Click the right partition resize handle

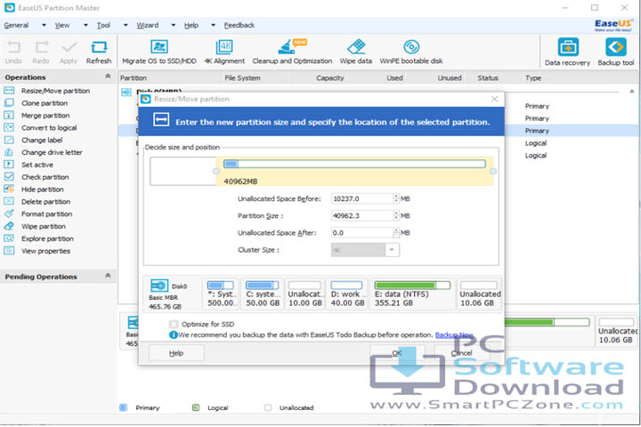493,171
